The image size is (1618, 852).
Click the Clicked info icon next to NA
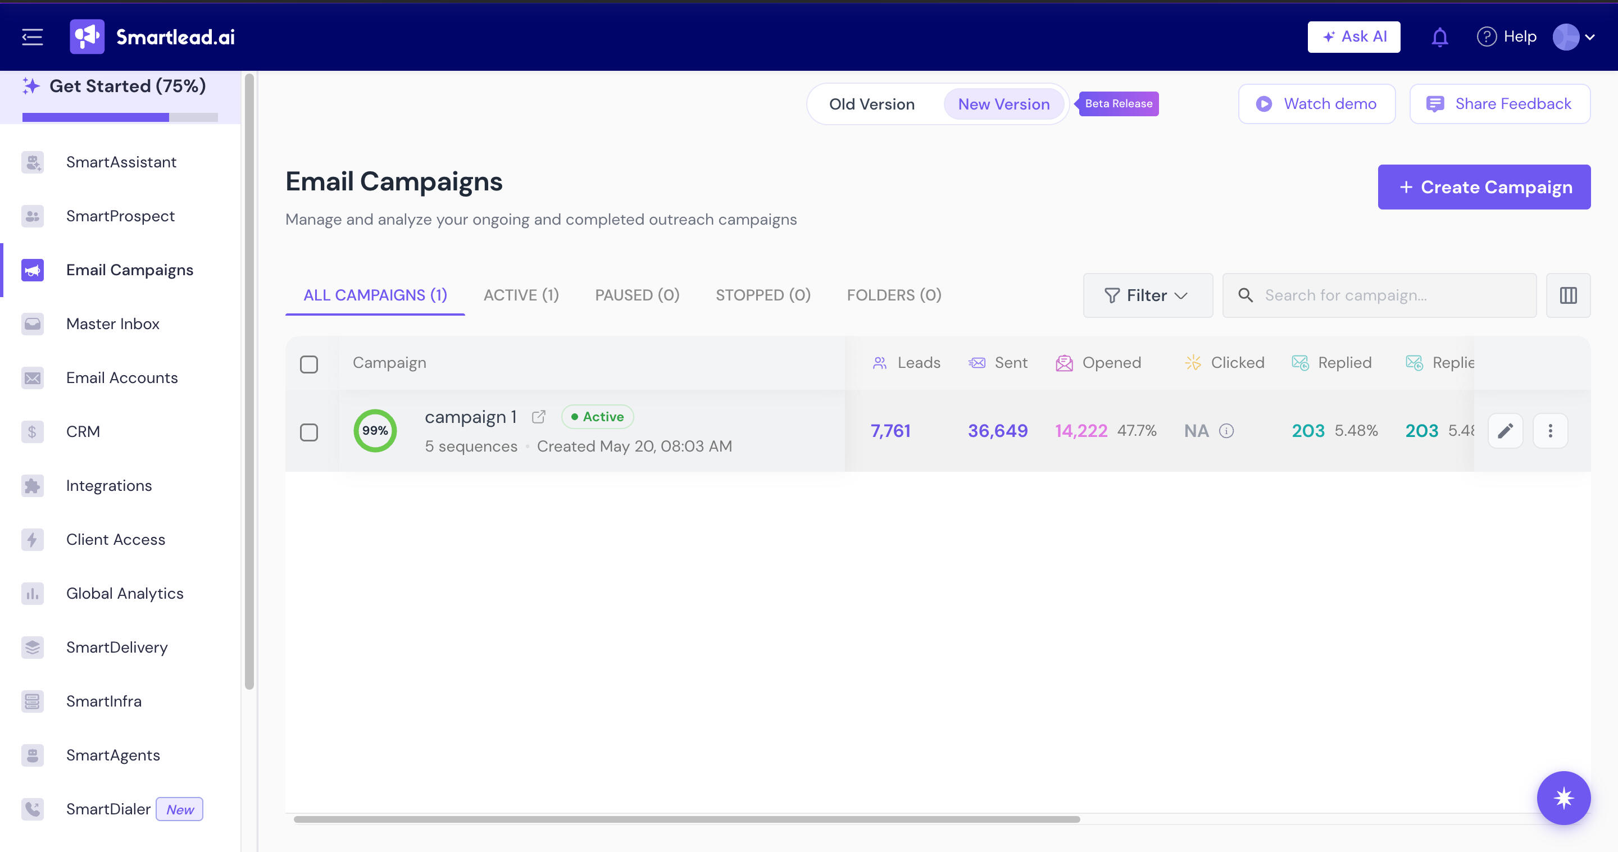pyautogui.click(x=1226, y=431)
